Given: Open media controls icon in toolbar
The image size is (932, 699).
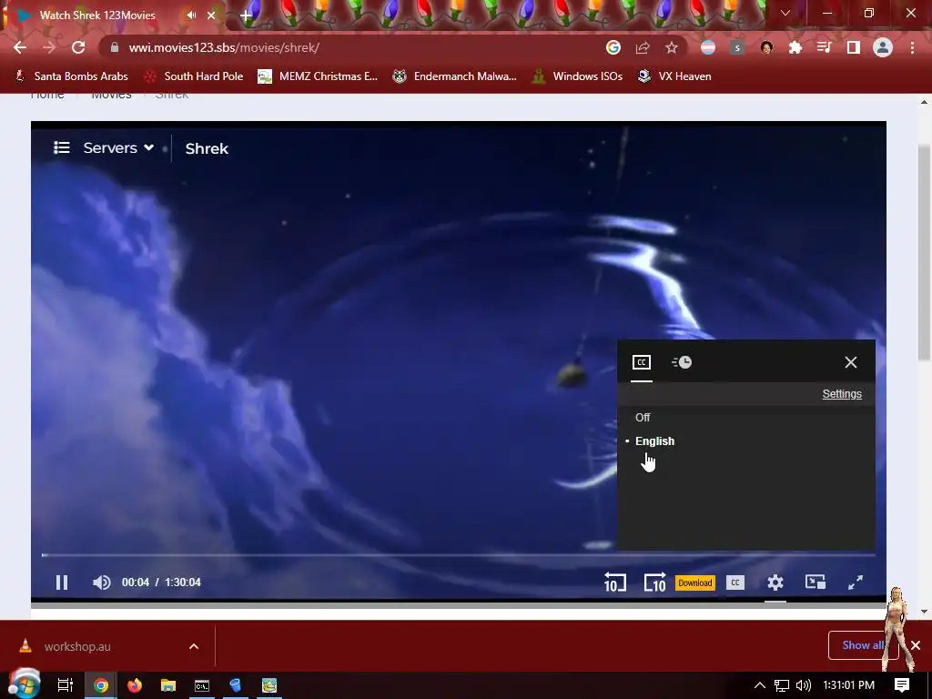Looking at the screenshot, I should (x=825, y=47).
